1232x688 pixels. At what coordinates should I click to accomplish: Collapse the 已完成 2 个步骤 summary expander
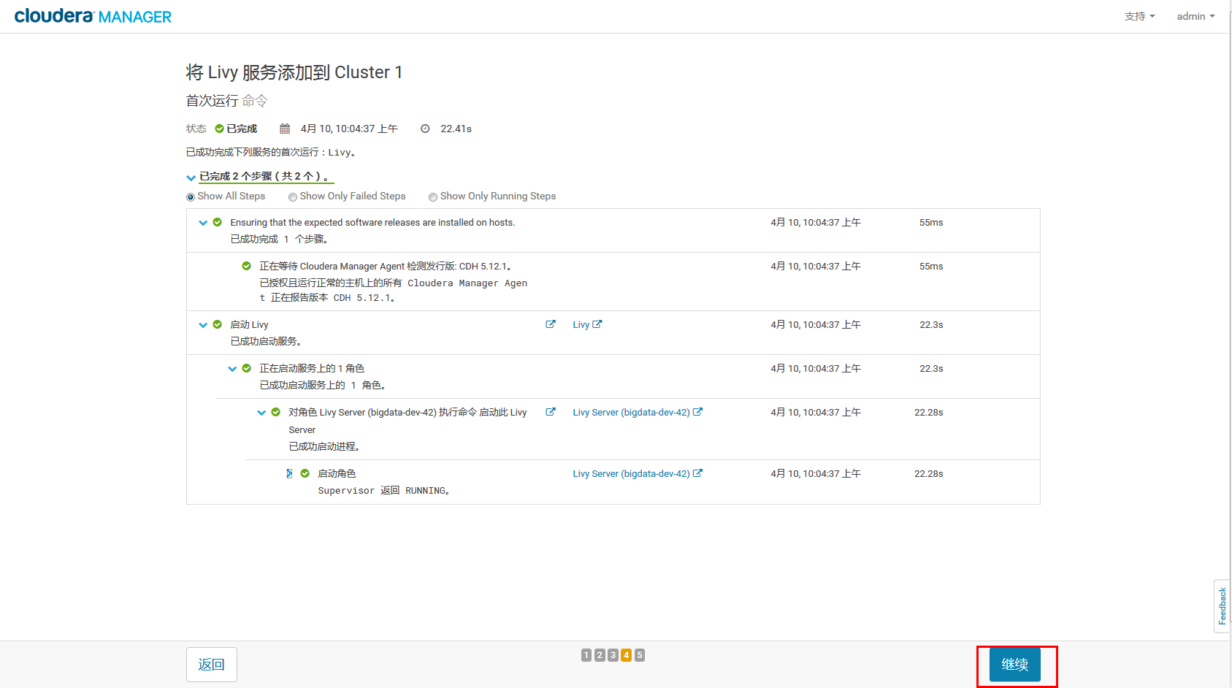pos(191,177)
